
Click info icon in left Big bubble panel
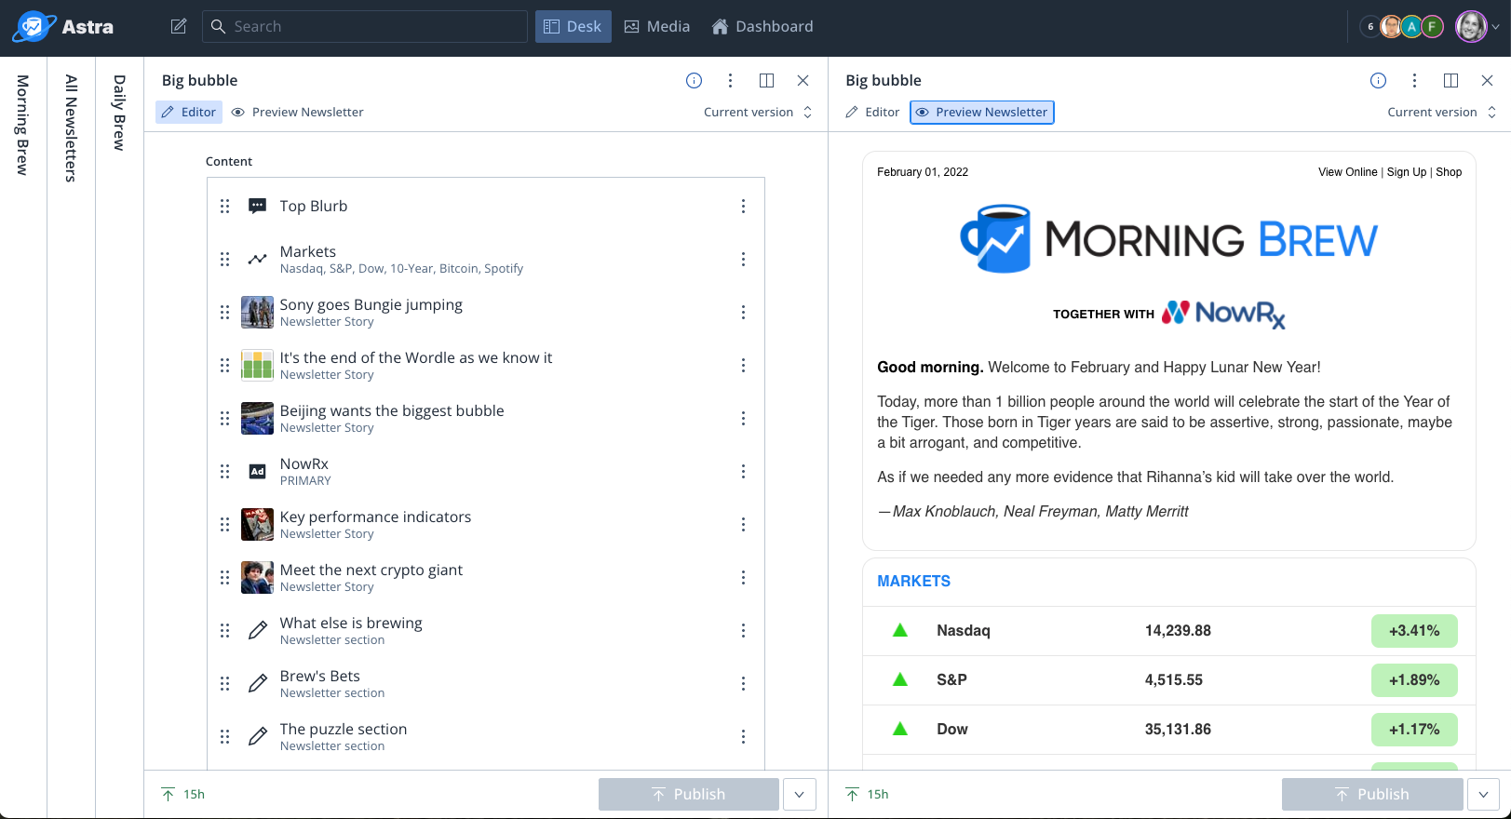click(x=694, y=80)
